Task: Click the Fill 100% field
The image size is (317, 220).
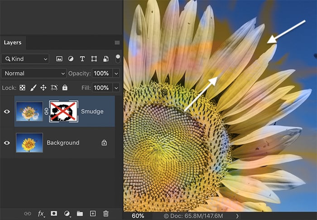Action: tap(102, 88)
